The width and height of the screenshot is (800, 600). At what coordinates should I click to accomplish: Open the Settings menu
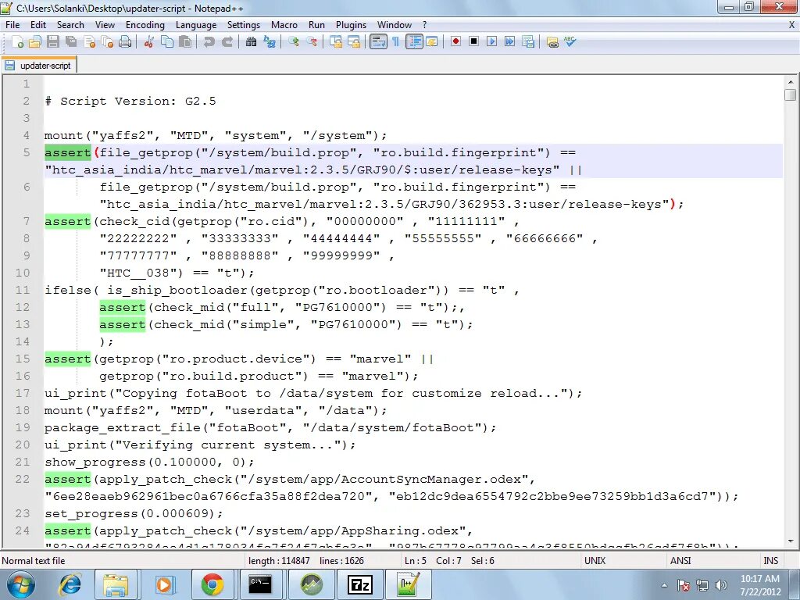(x=244, y=24)
